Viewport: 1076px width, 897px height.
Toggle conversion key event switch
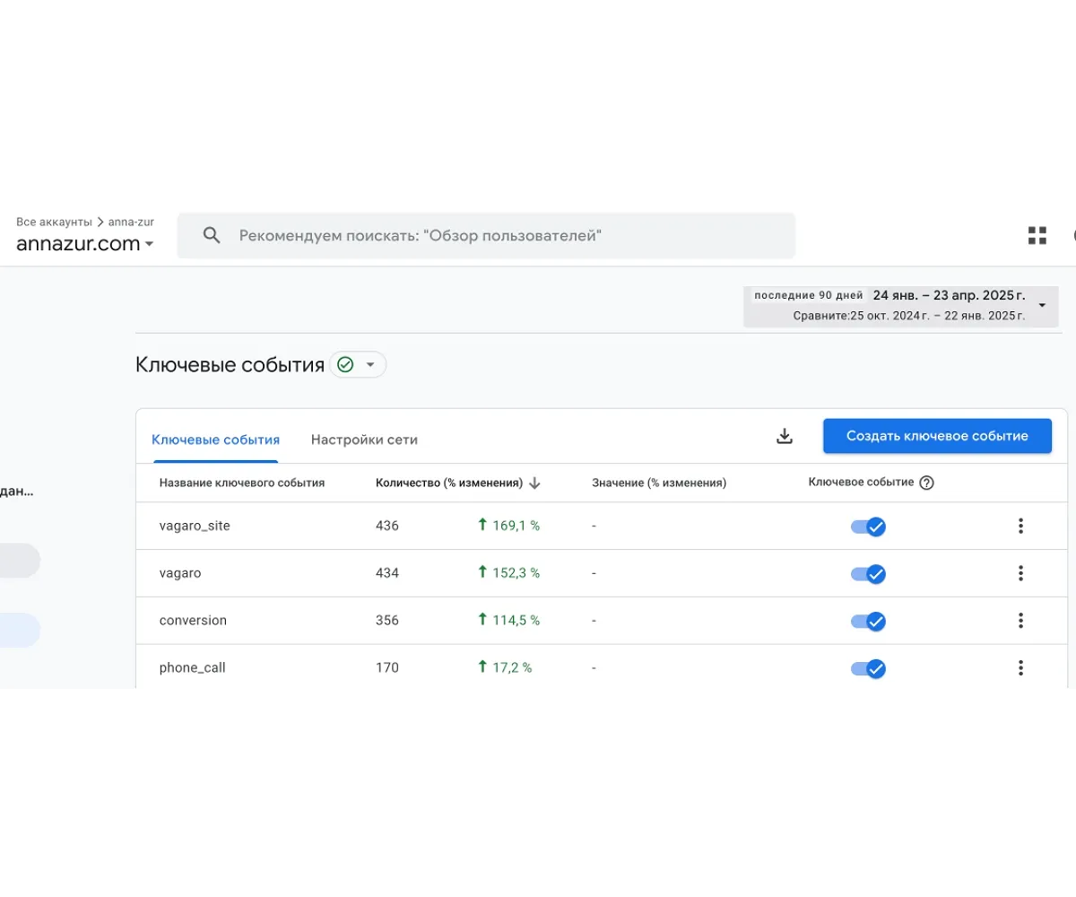pyautogui.click(x=868, y=621)
